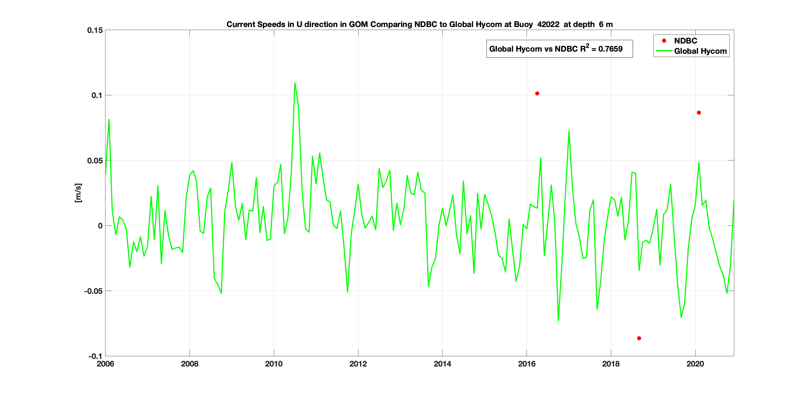Click the 0 y-axis tick label

coord(100,226)
